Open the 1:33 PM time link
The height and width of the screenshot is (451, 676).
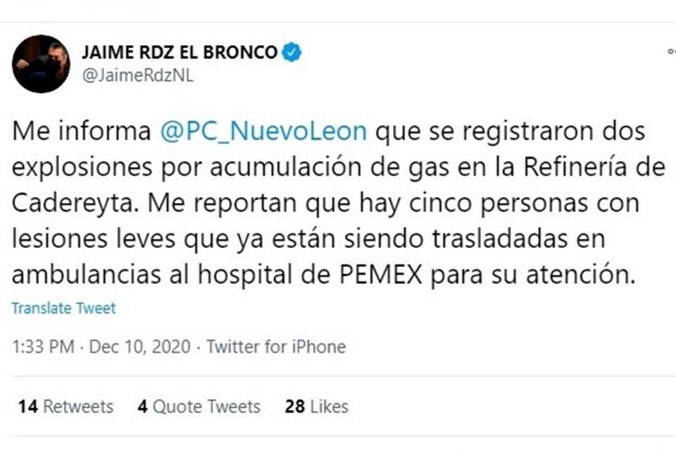pos(43,347)
